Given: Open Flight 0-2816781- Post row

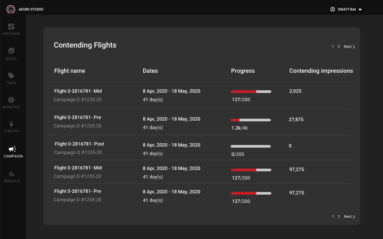Looking at the screenshot, I should [79, 144].
